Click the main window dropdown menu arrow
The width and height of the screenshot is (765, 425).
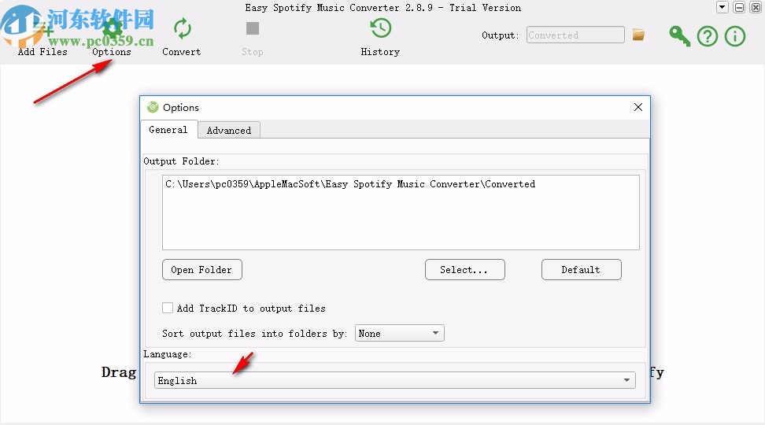(x=722, y=7)
